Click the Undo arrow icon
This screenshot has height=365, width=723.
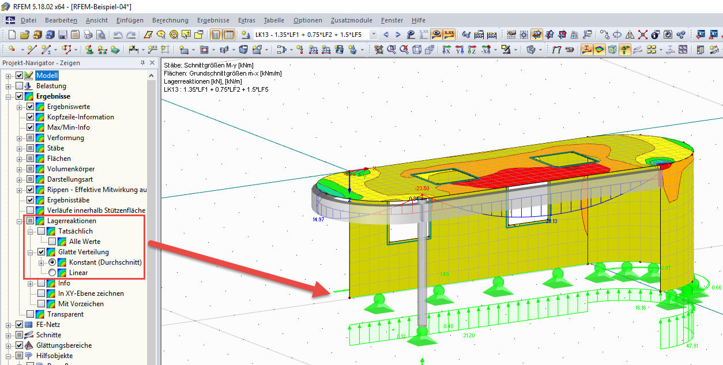tap(118, 35)
